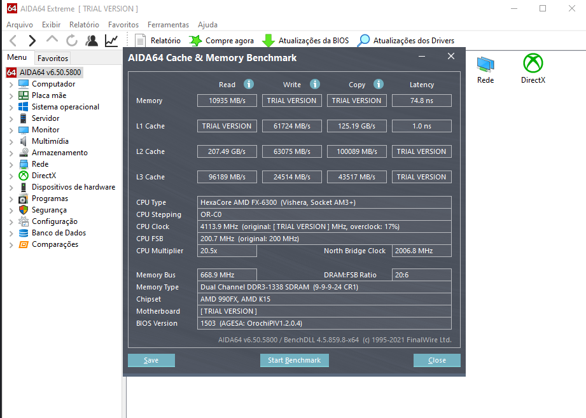The image size is (586, 418).
Task: Open the Rede icon in the right pane
Action: tap(485, 64)
